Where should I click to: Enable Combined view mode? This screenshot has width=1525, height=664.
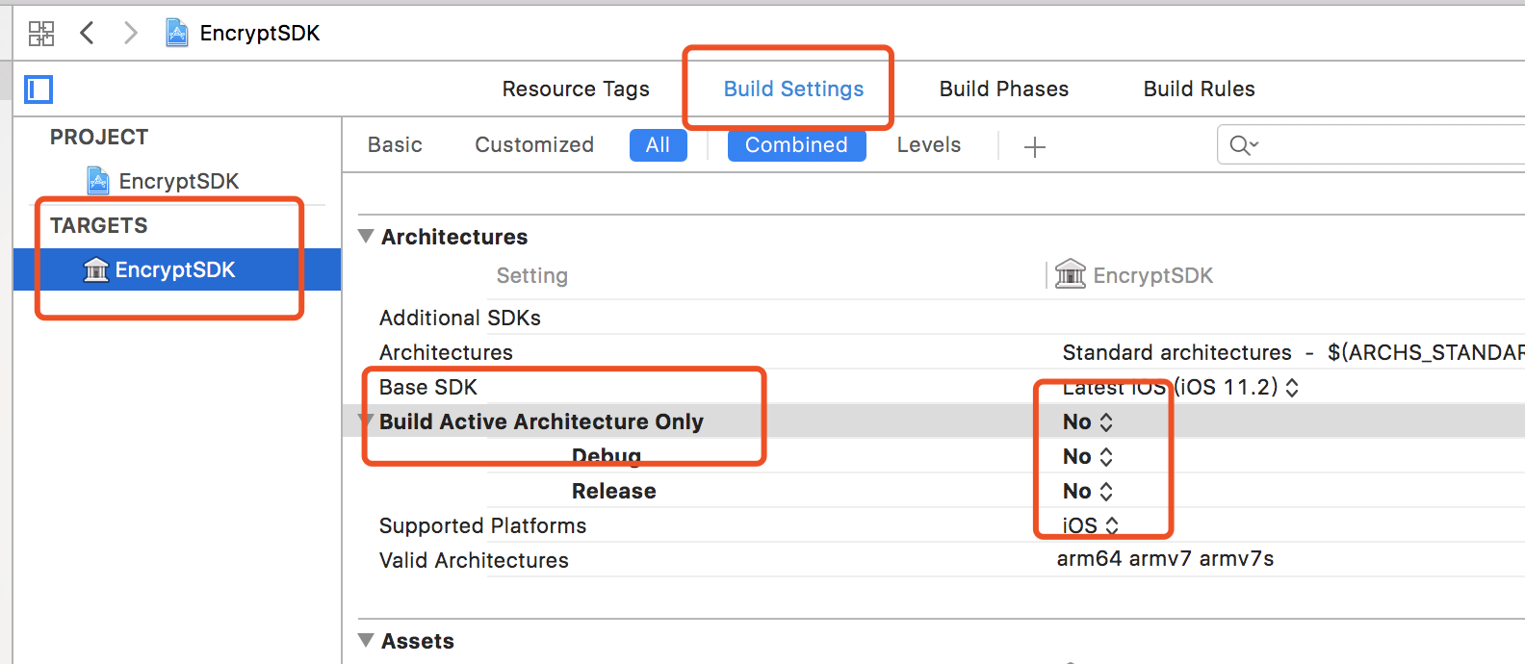[796, 145]
